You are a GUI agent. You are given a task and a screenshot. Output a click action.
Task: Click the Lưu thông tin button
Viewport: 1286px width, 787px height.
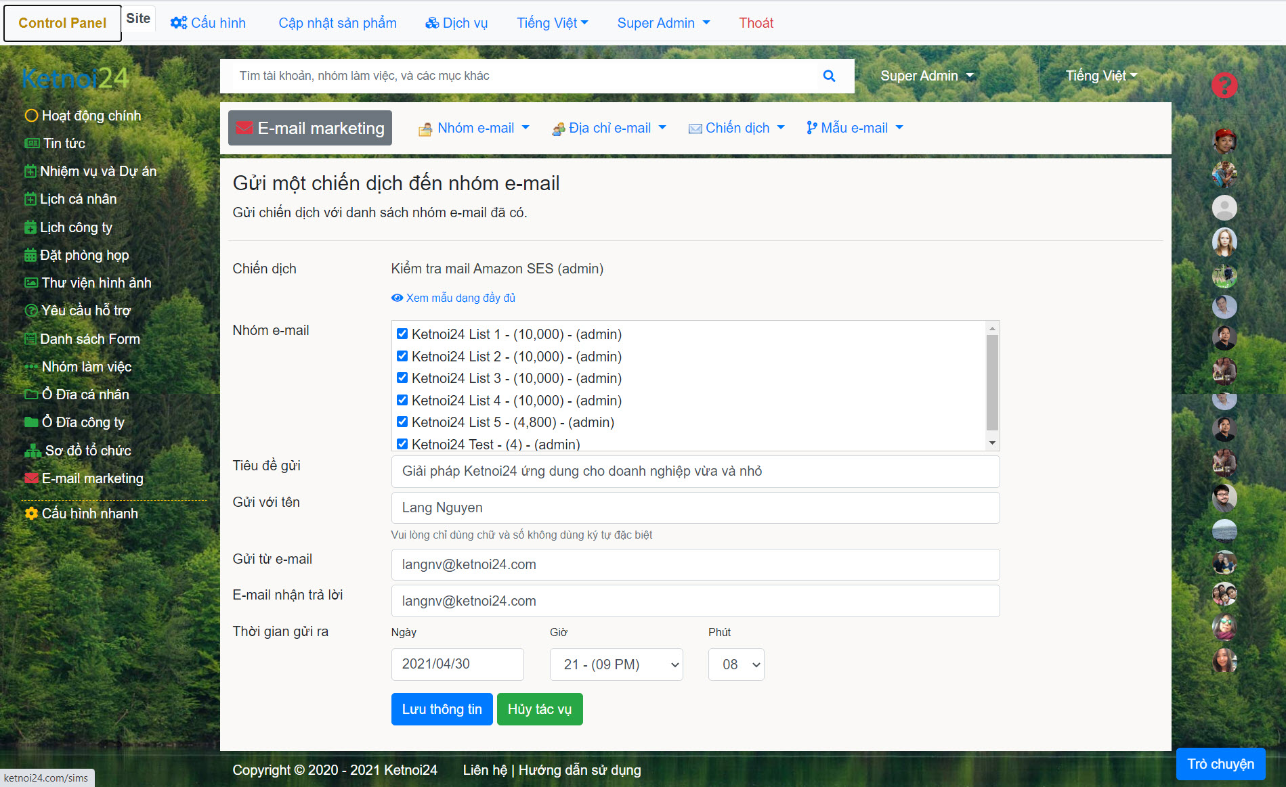click(442, 709)
